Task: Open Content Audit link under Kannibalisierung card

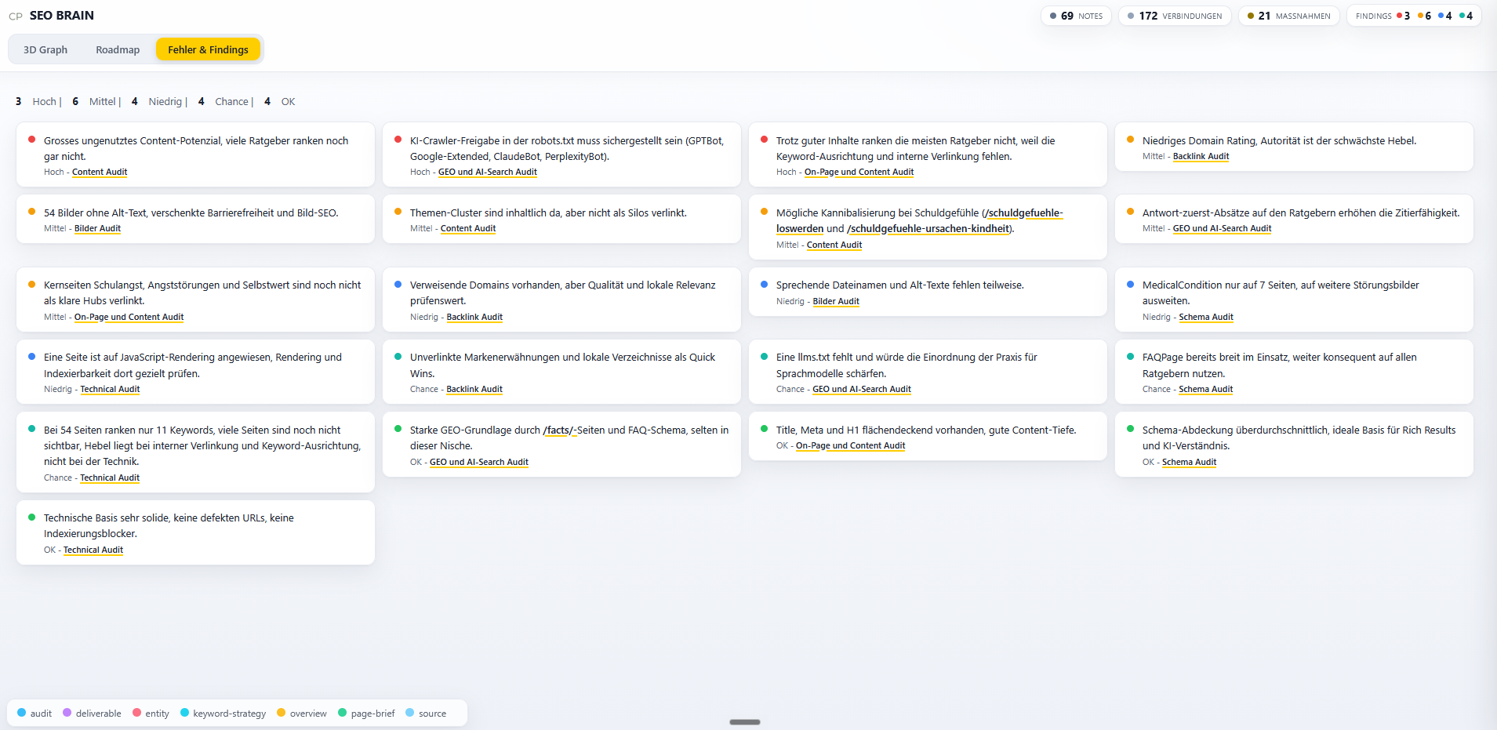Action: (x=834, y=245)
